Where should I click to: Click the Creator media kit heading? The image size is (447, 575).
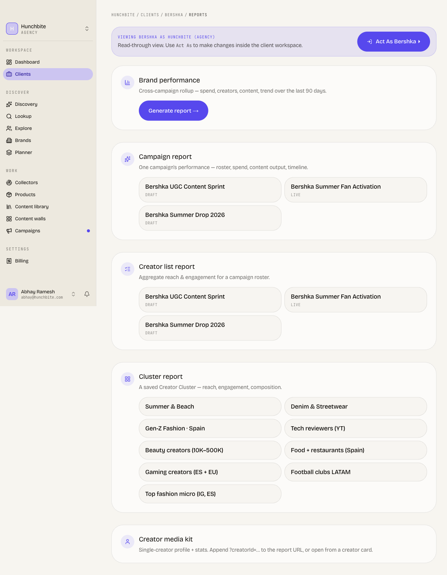click(x=166, y=539)
